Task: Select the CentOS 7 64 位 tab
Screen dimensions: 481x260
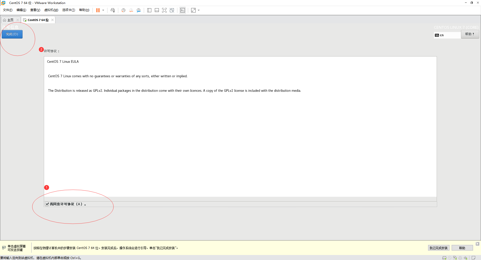Action: [38, 20]
